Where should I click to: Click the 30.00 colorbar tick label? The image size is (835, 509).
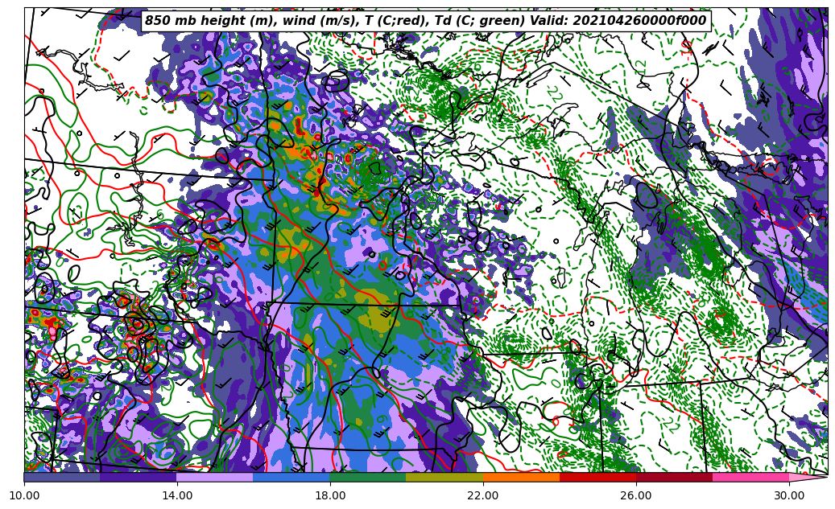789,495
